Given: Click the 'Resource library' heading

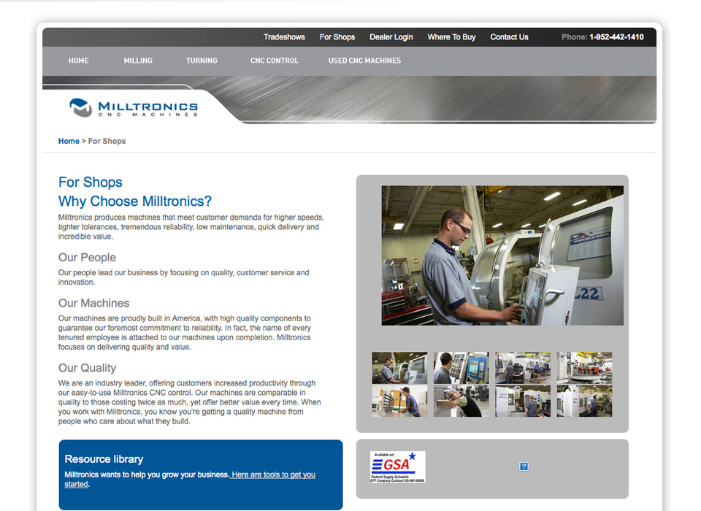Looking at the screenshot, I should (x=104, y=459).
